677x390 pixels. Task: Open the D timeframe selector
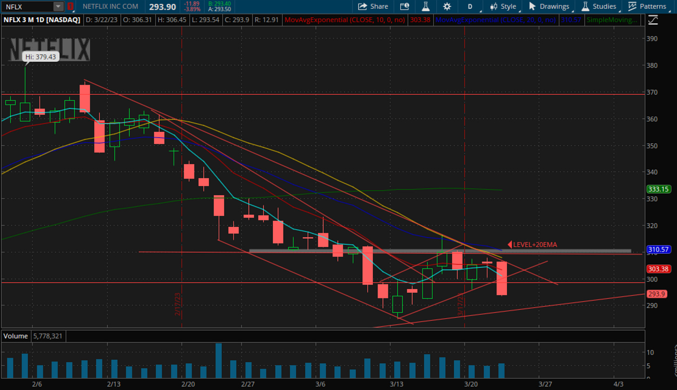tap(470, 7)
